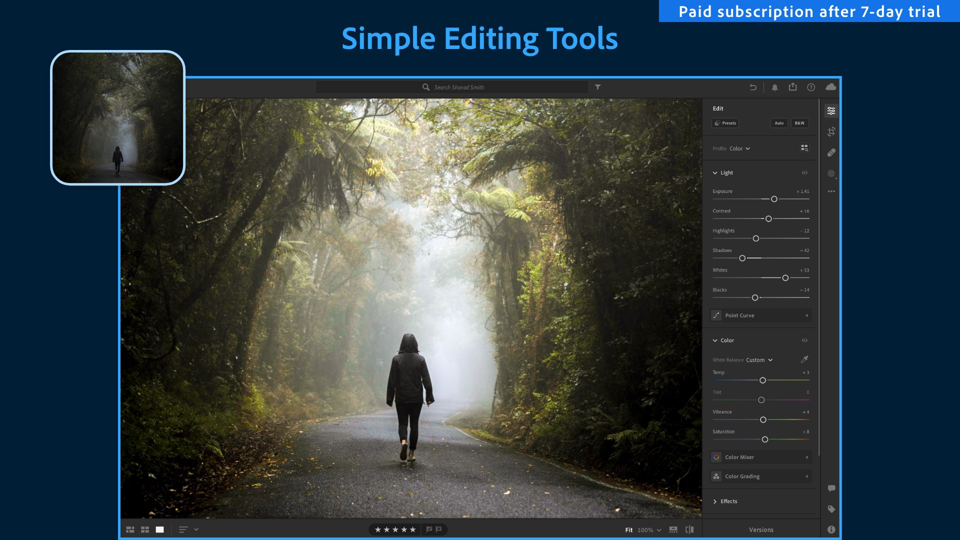Image resolution: width=960 pixels, height=540 pixels.
Task: Open the Profile Color dropdown
Action: 739,148
